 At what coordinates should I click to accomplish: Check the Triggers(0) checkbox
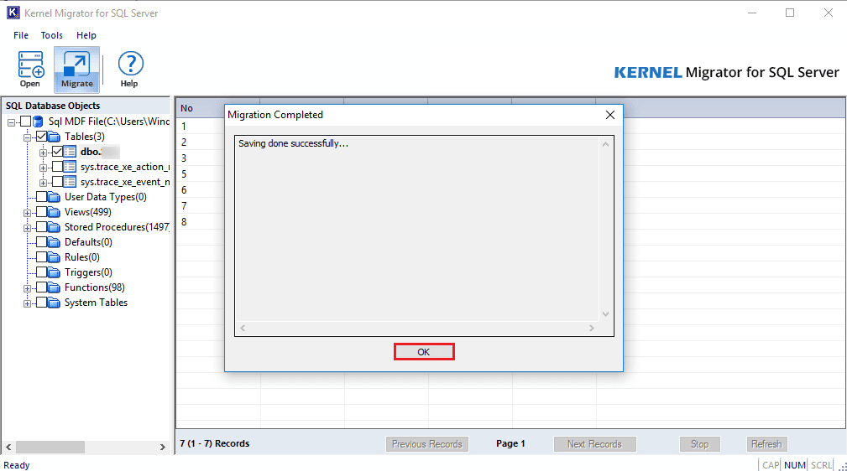42,272
